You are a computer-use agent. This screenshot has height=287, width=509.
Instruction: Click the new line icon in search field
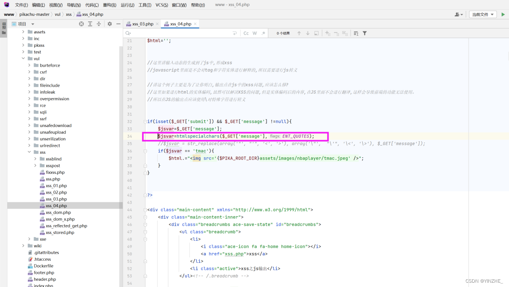coord(235,33)
